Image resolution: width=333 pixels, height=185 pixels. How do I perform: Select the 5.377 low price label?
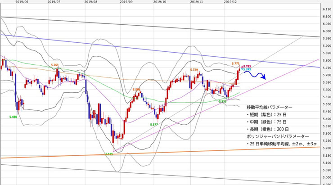pos(154,125)
